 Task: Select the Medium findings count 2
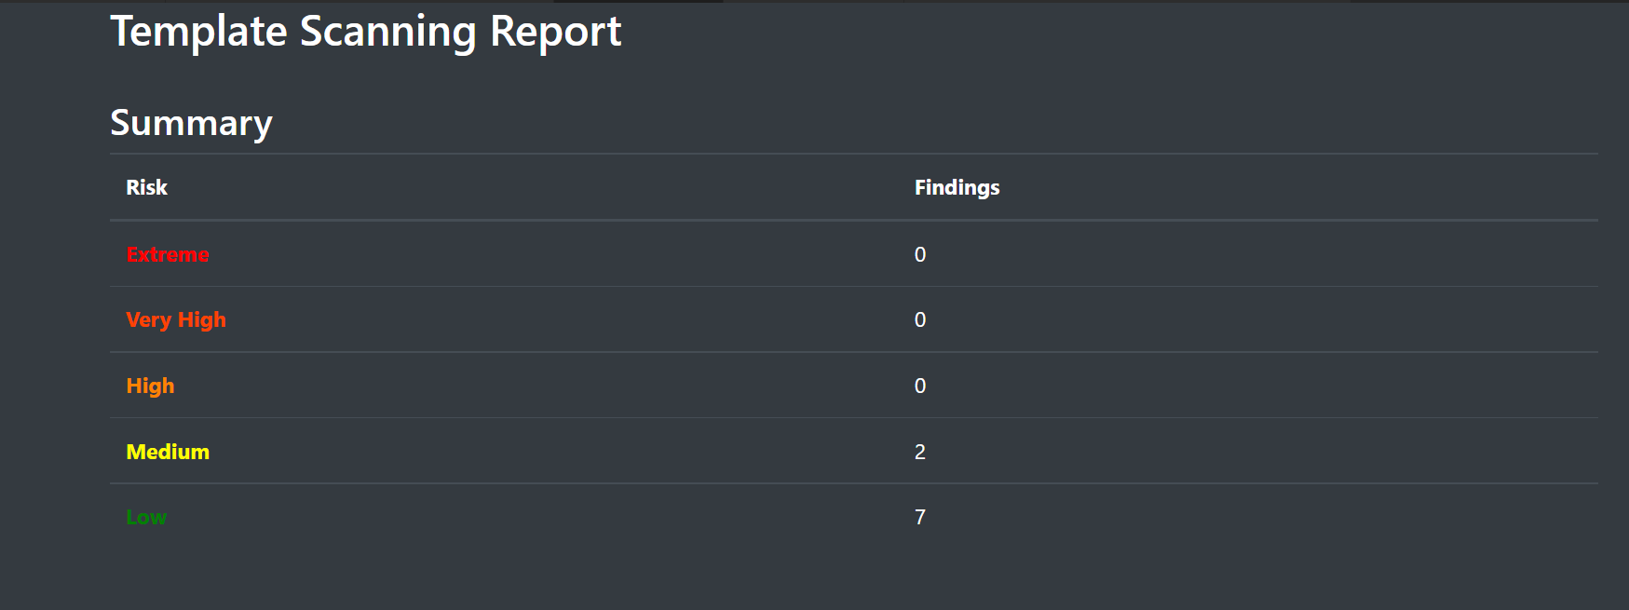click(x=920, y=452)
